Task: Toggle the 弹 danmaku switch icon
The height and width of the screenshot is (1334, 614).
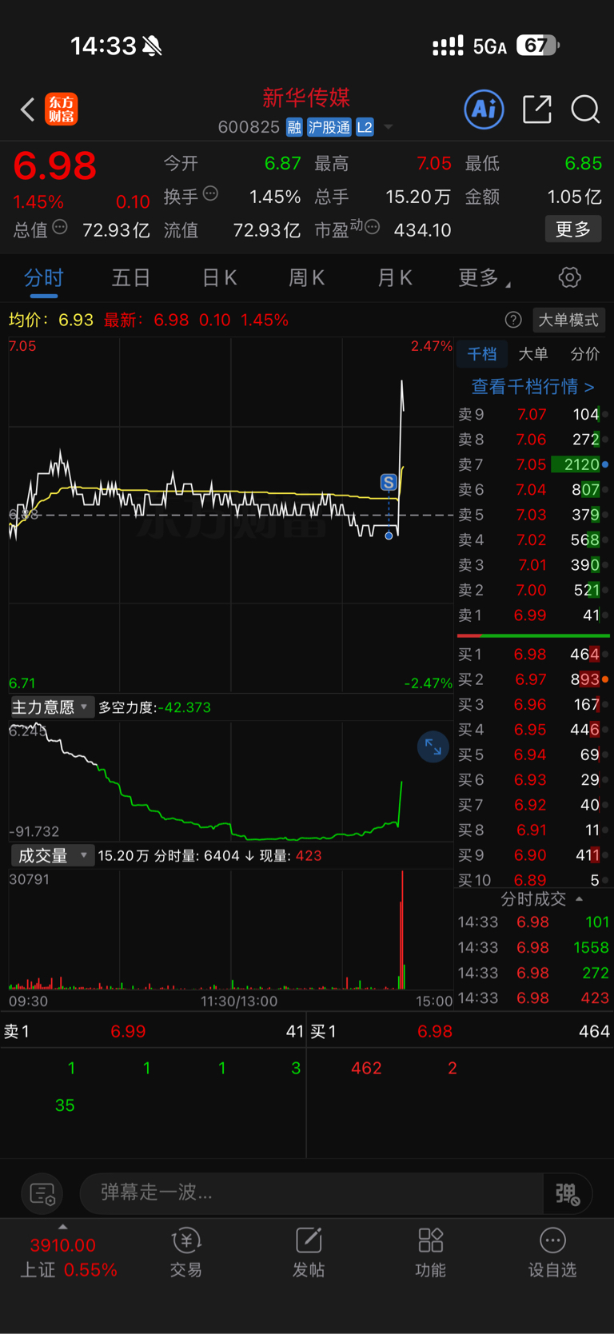Action: 568,1193
